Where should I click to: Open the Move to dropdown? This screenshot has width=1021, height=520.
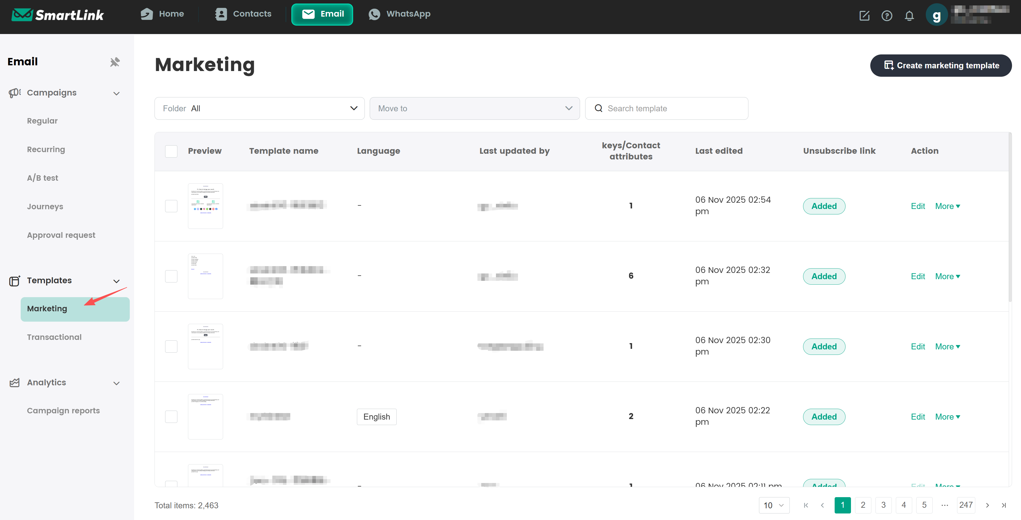pyautogui.click(x=474, y=108)
